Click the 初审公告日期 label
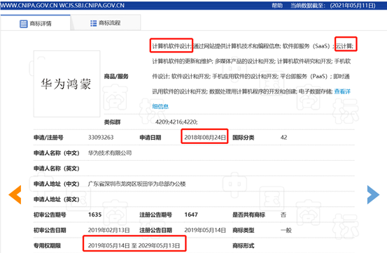The image size is (387, 253). pos(50,230)
